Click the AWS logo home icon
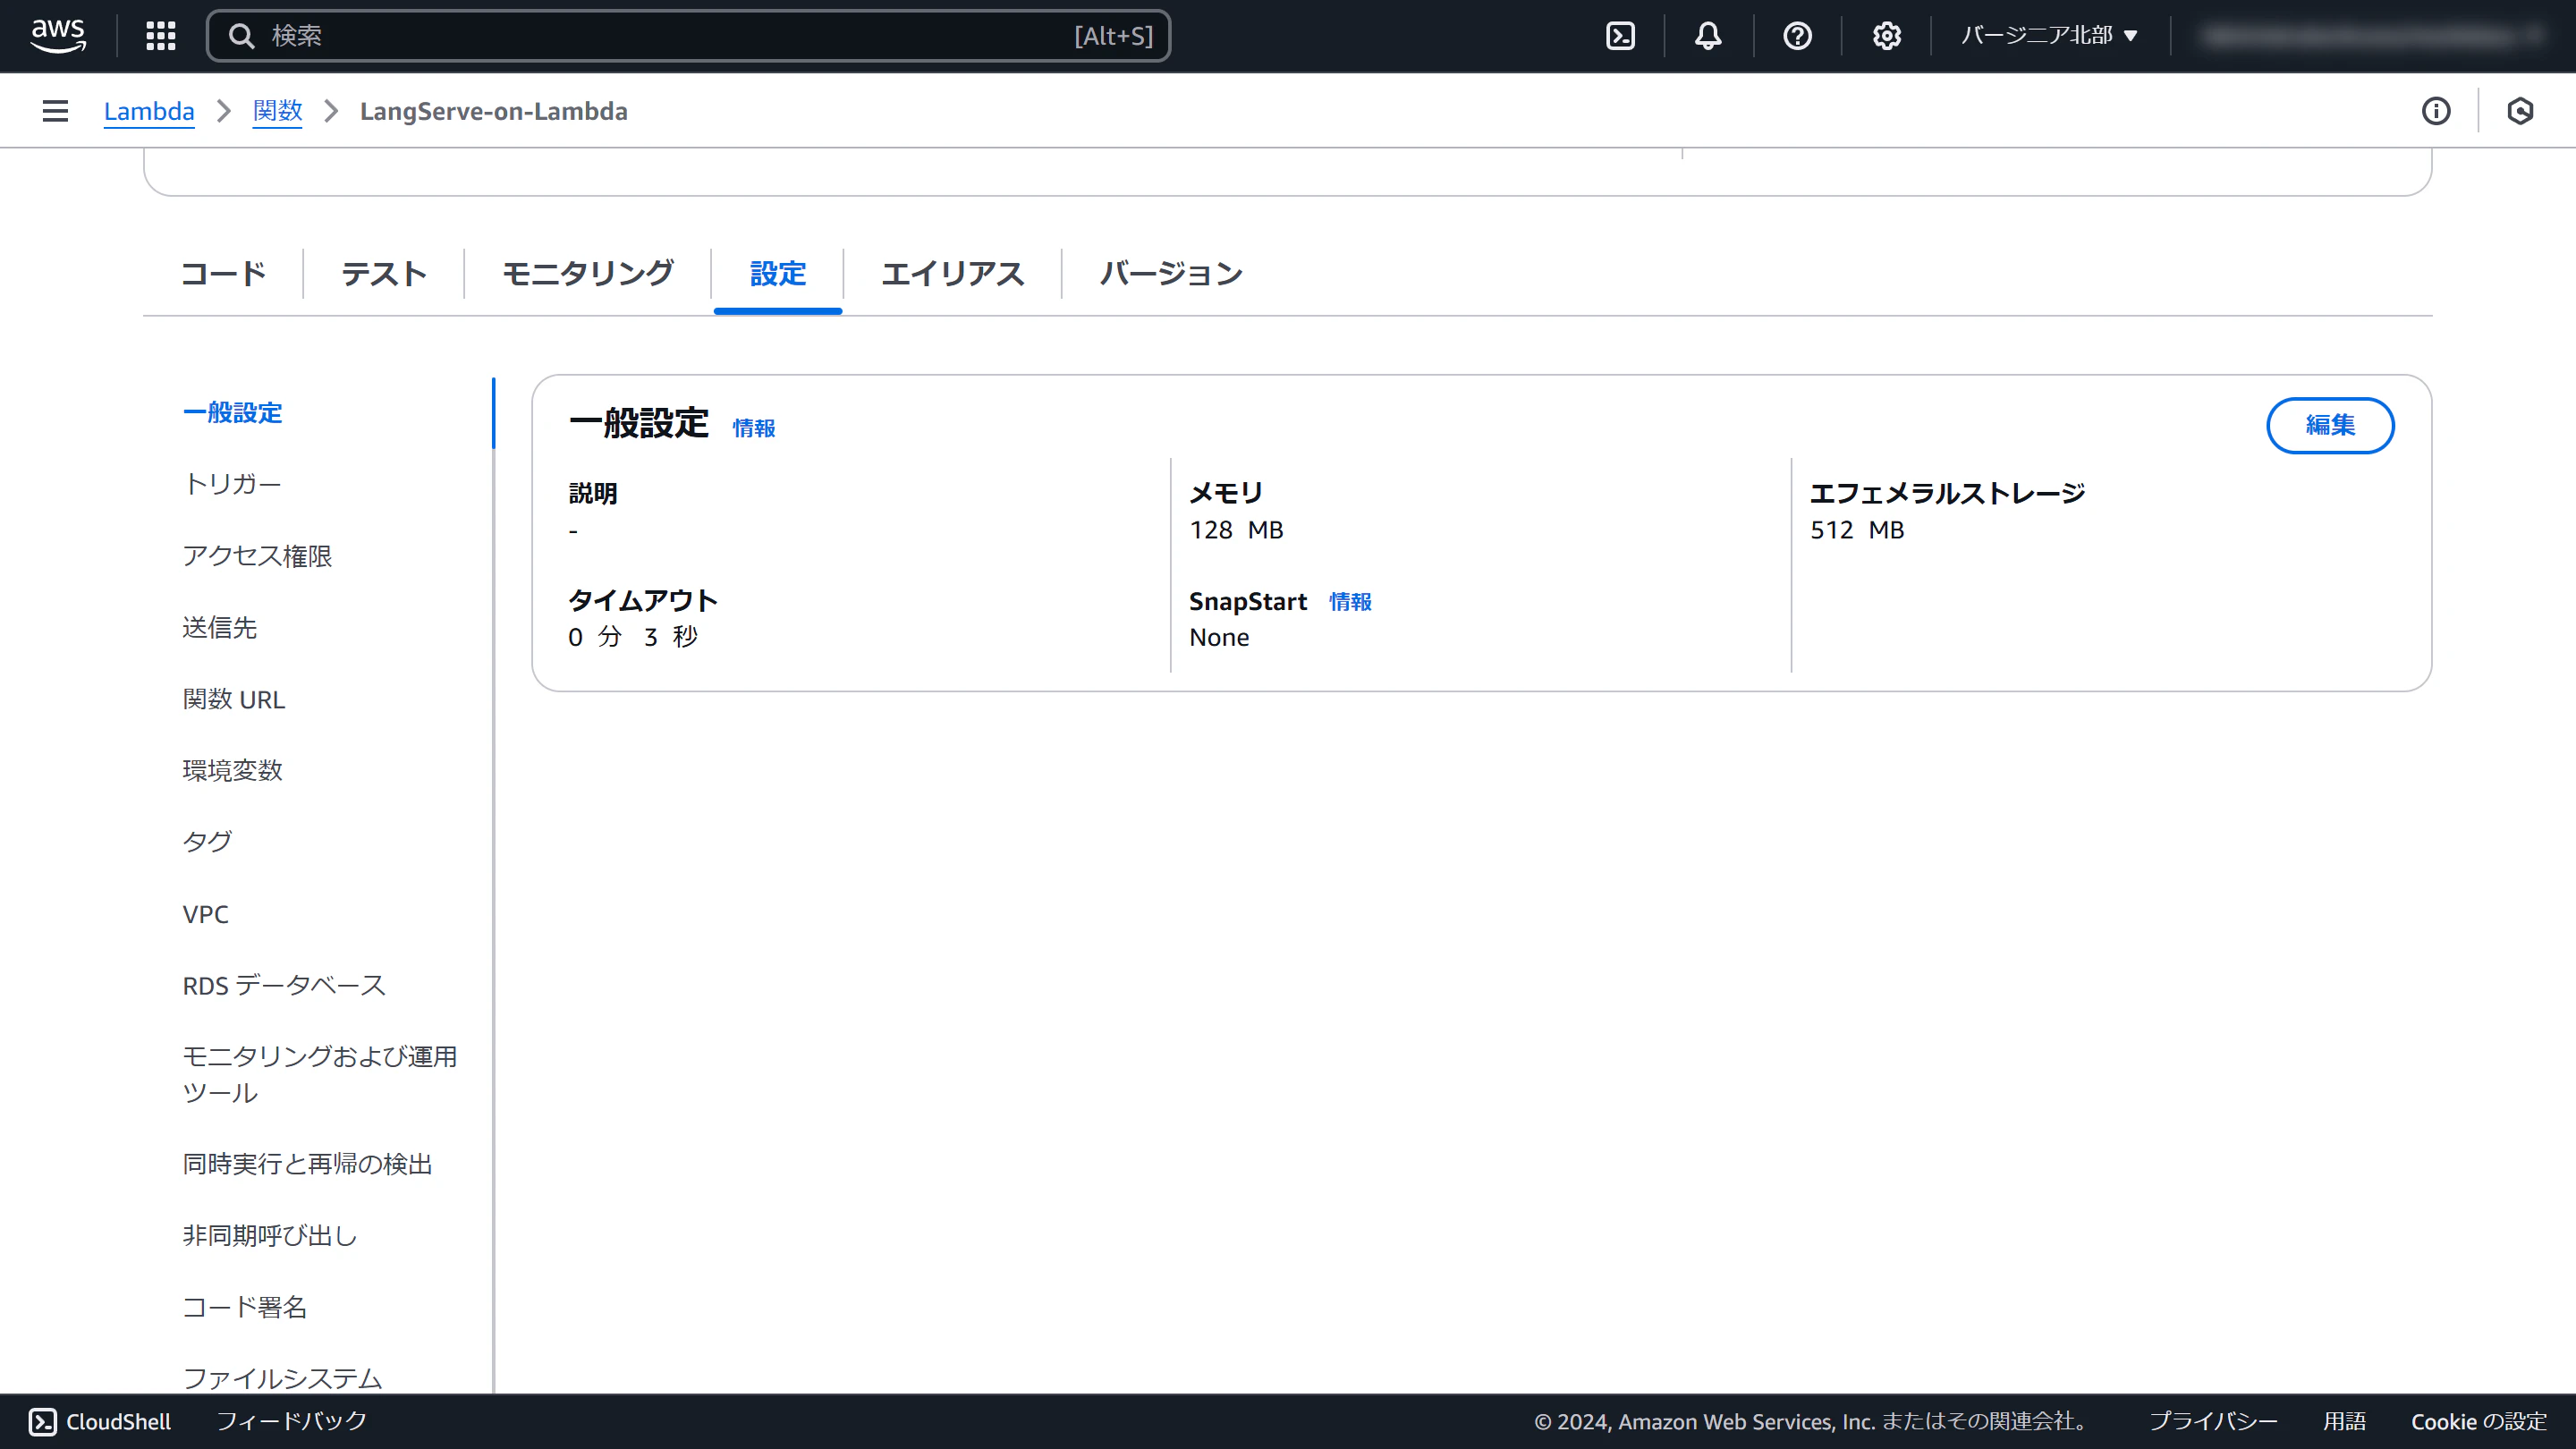This screenshot has height=1449, width=2576. (58, 36)
